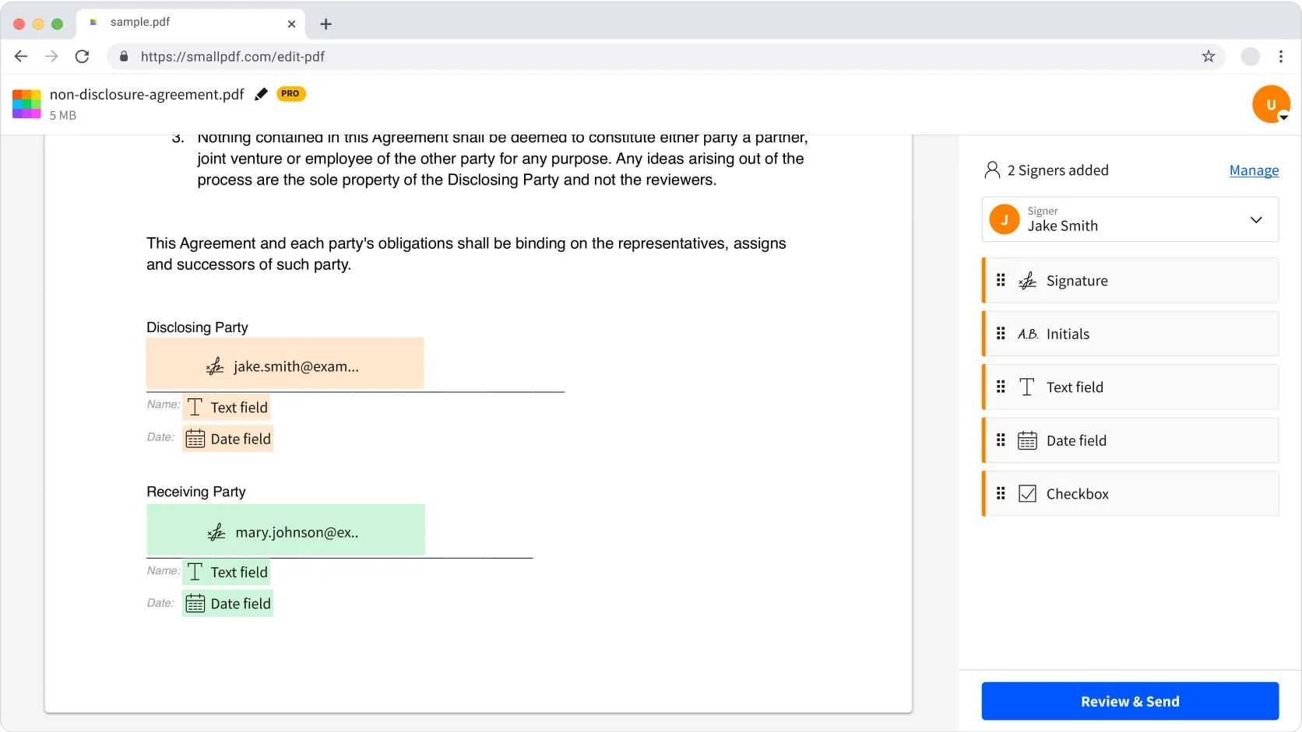Open a new browser tab
Viewport: 1302px width, 732px height.
(x=325, y=24)
